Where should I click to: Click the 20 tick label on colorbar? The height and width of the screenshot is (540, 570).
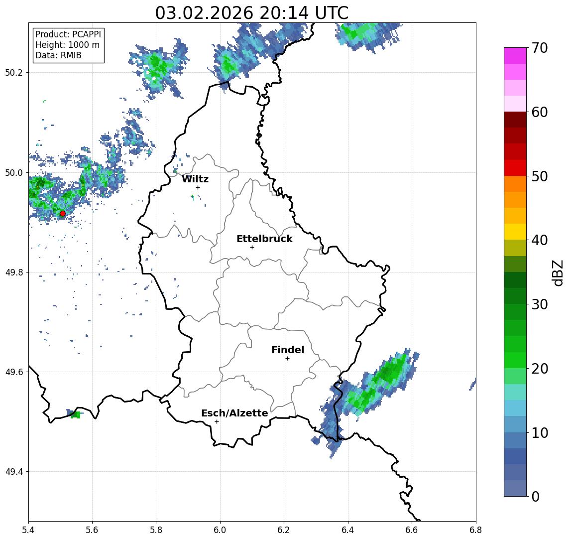540,369
